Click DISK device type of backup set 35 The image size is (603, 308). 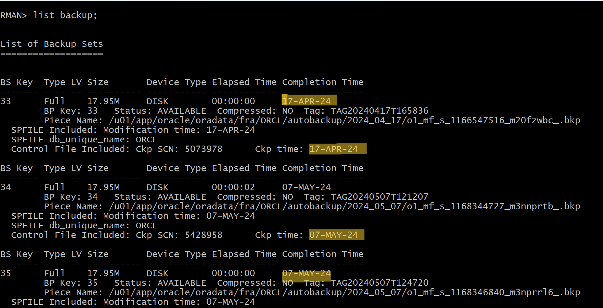click(158, 273)
